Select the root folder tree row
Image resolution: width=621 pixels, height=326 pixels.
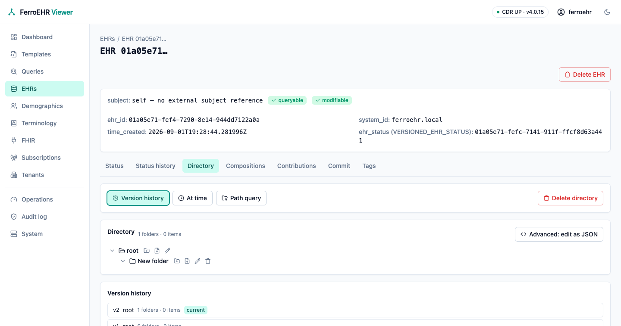tap(129, 251)
